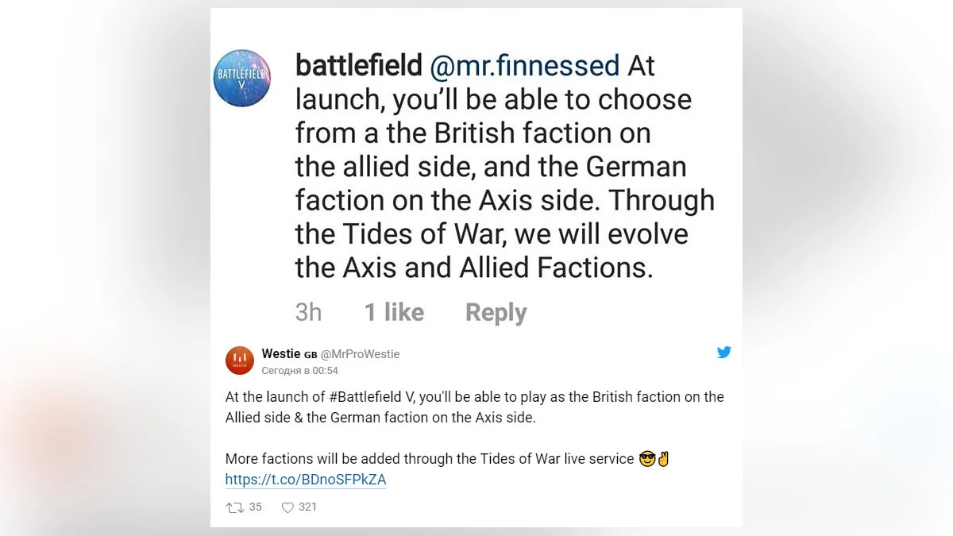
Task: Click the "Сегодня в 00:54" tweet timestamp
Action: [x=299, y=371]
